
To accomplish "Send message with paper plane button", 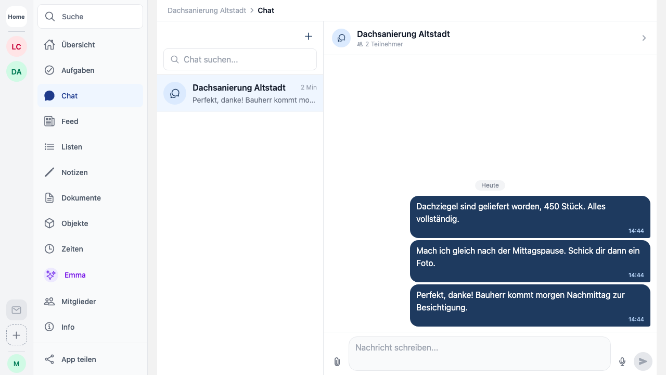I will 643,361.
